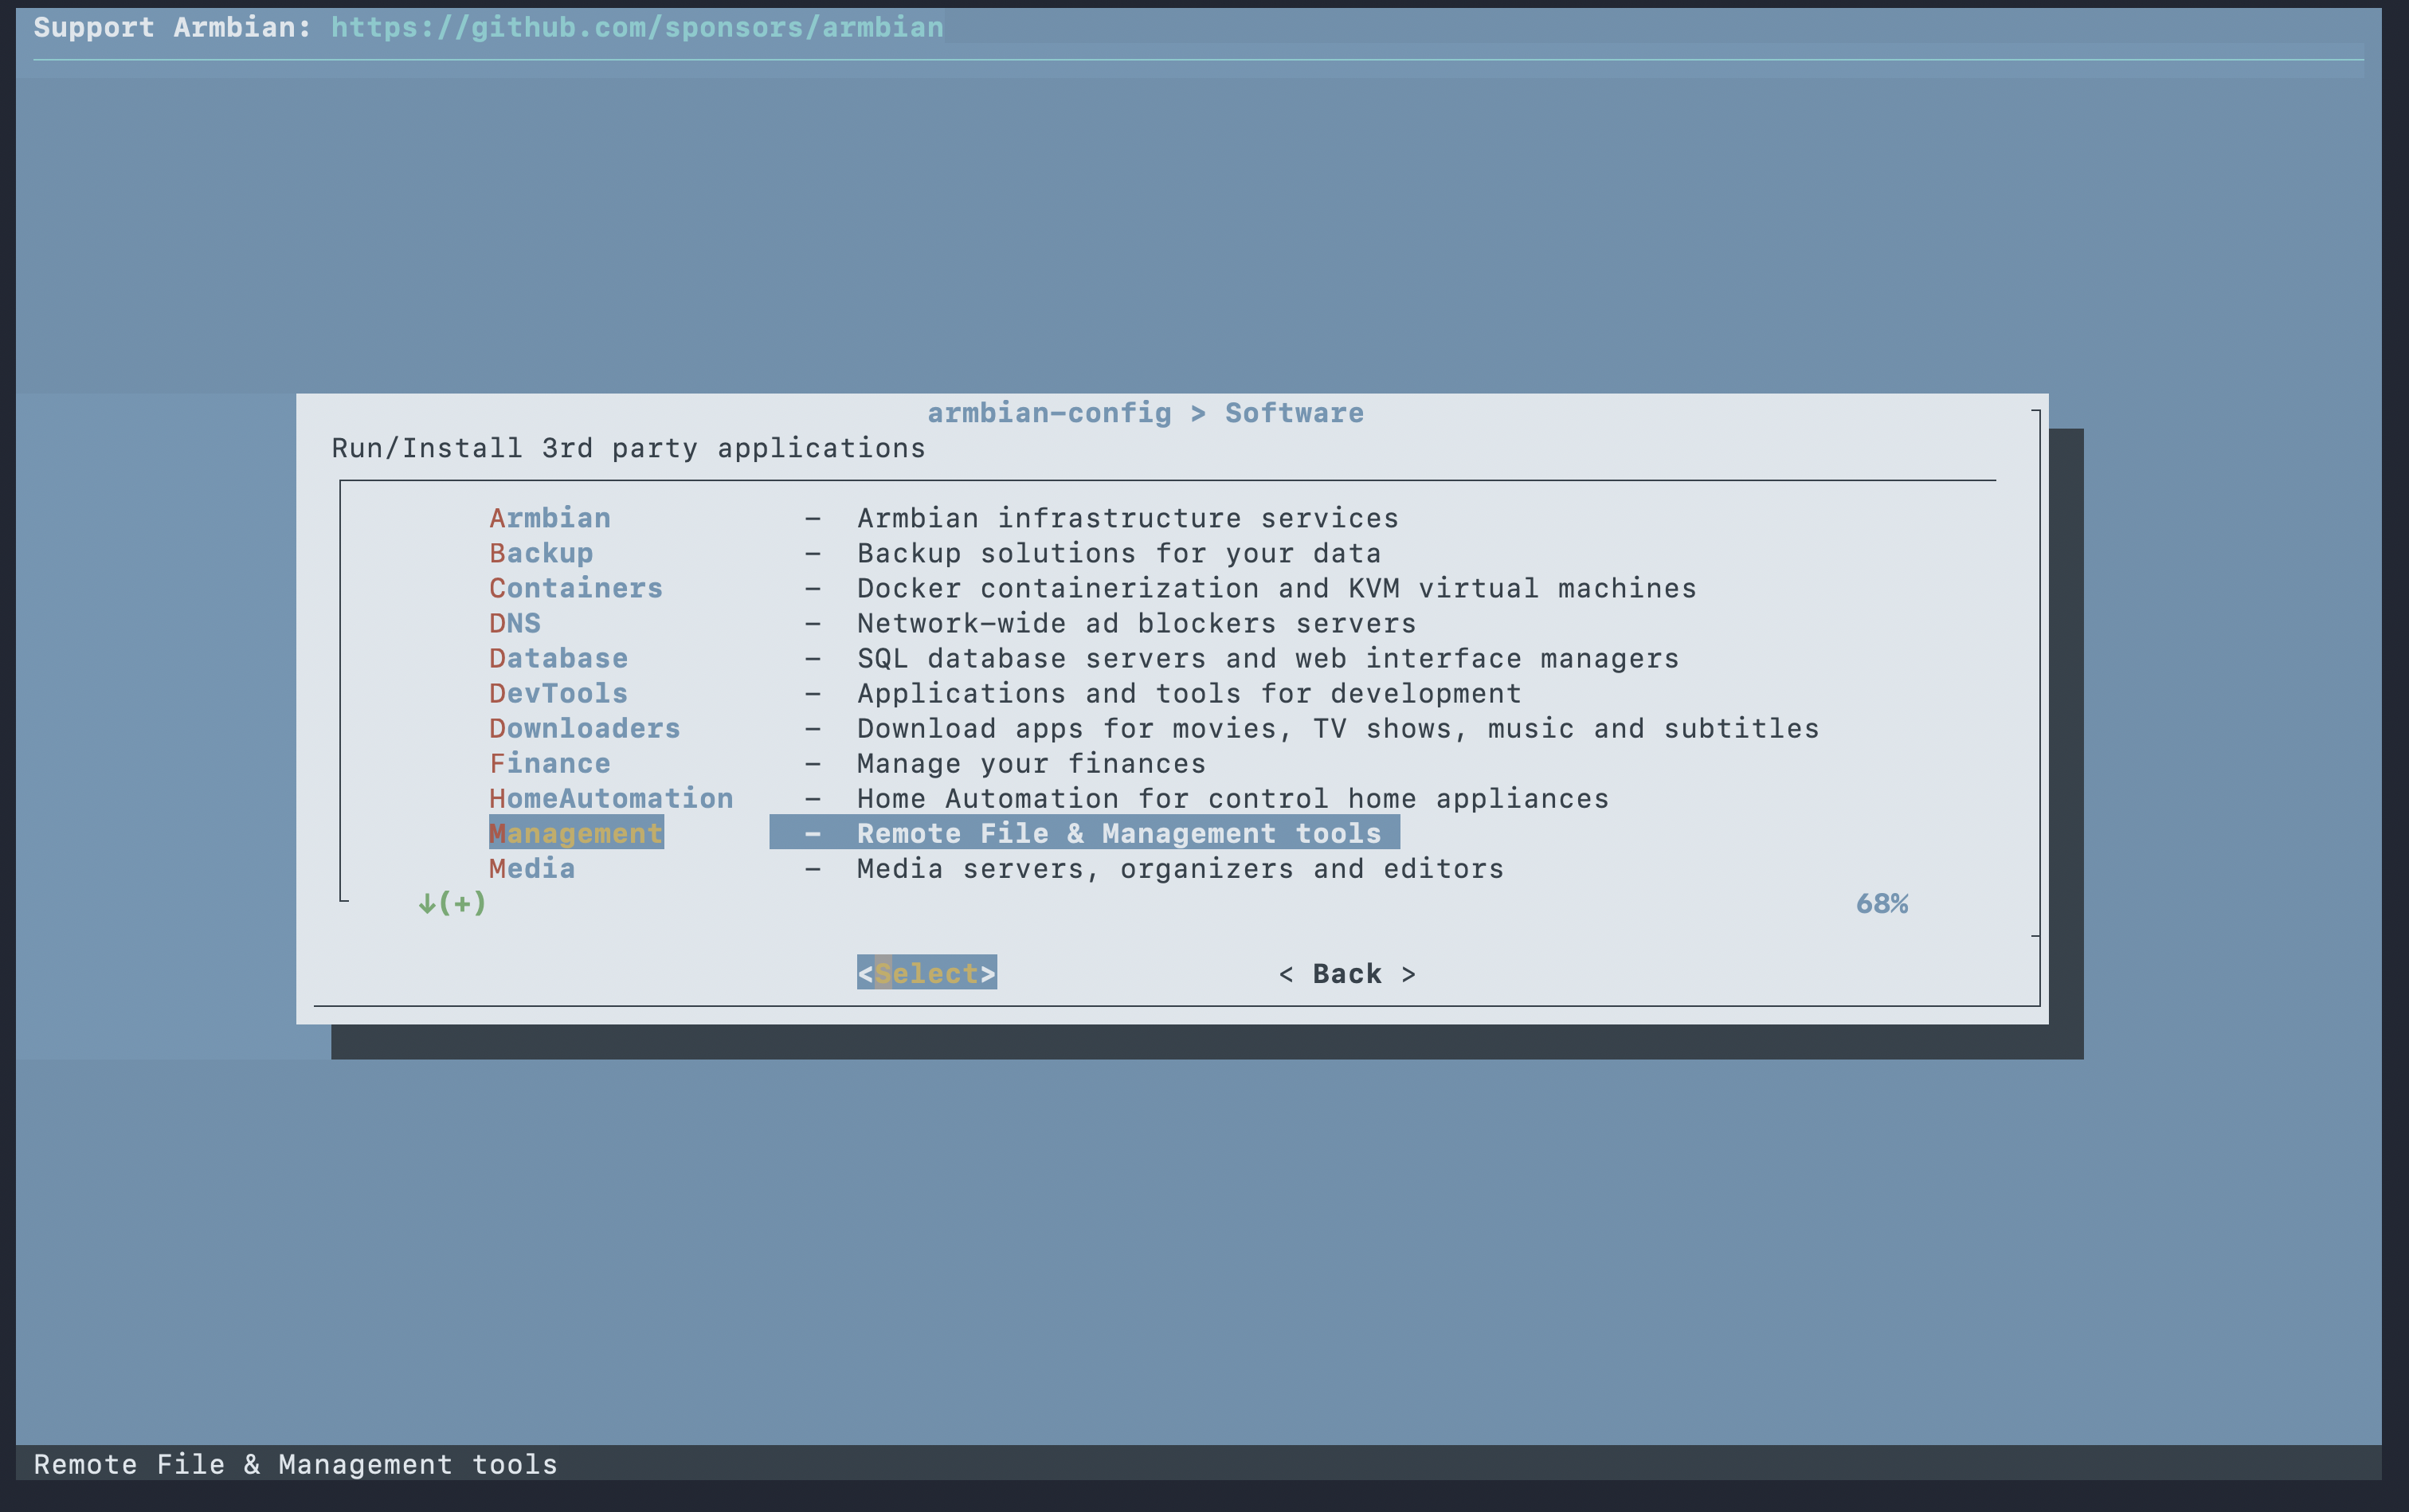Viewport: 2409px width, 1512px height.
Task: Click the 68% scroll position indicator
Action: pos(1882,904)
